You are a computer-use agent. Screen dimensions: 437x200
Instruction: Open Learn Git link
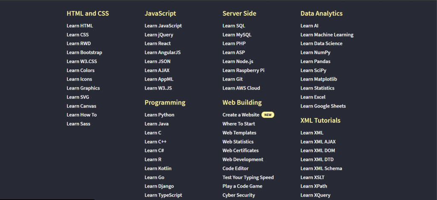[x=233, y=79]
